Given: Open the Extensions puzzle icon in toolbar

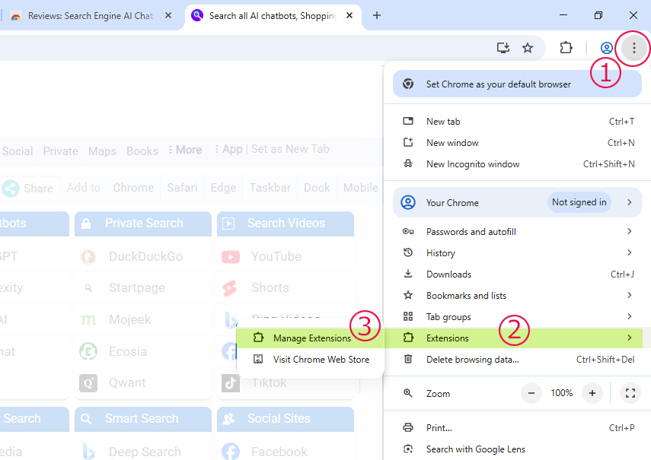Looking at the screenshot, I should click(x=566, y=48).
